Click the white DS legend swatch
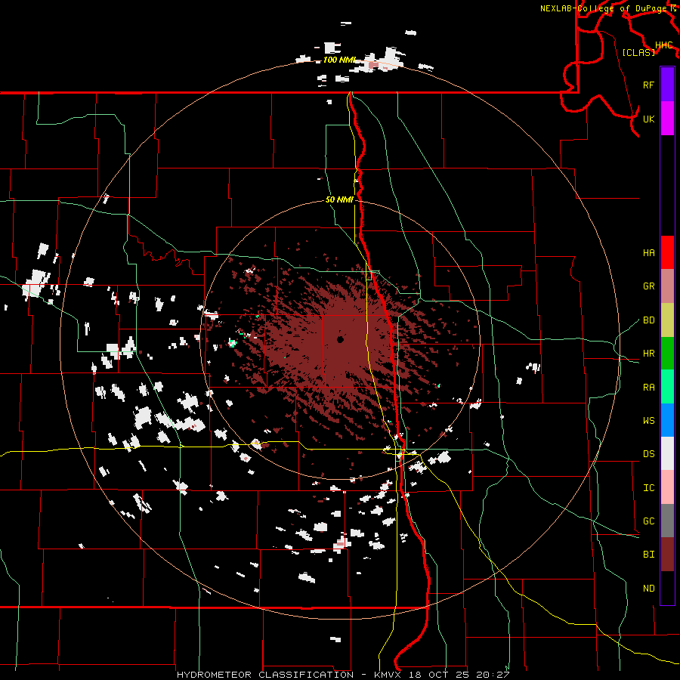Image resolution: width=680 pixels, height=680 pixels. tap(667, 453)
